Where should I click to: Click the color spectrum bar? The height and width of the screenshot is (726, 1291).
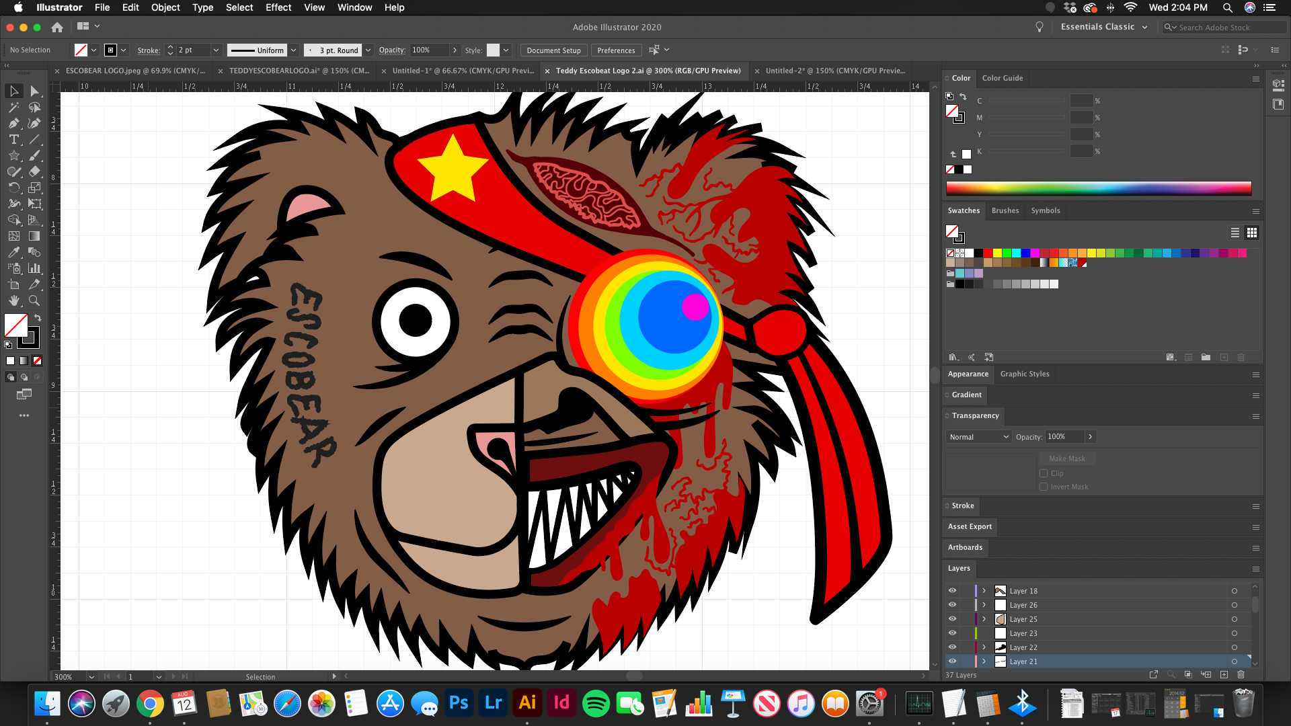[x=1098, y=188]
